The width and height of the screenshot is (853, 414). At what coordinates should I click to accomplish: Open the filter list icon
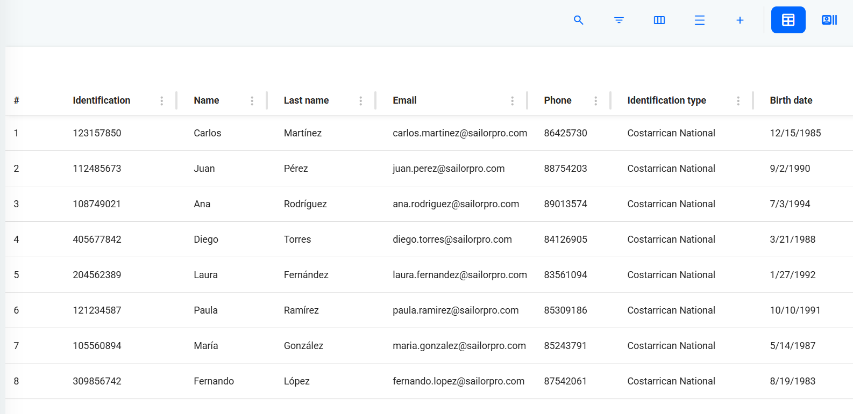tap(619, 20)
